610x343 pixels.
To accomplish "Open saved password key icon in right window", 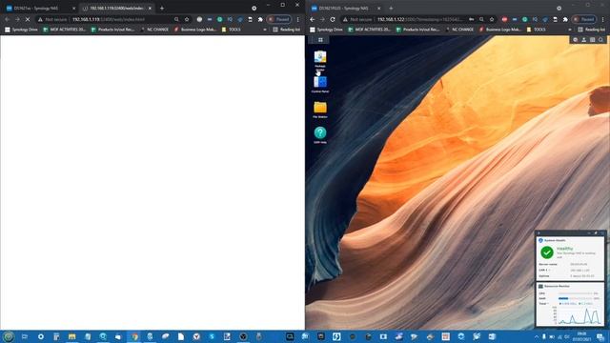I will pyautogui.click(x=472, y=19).
